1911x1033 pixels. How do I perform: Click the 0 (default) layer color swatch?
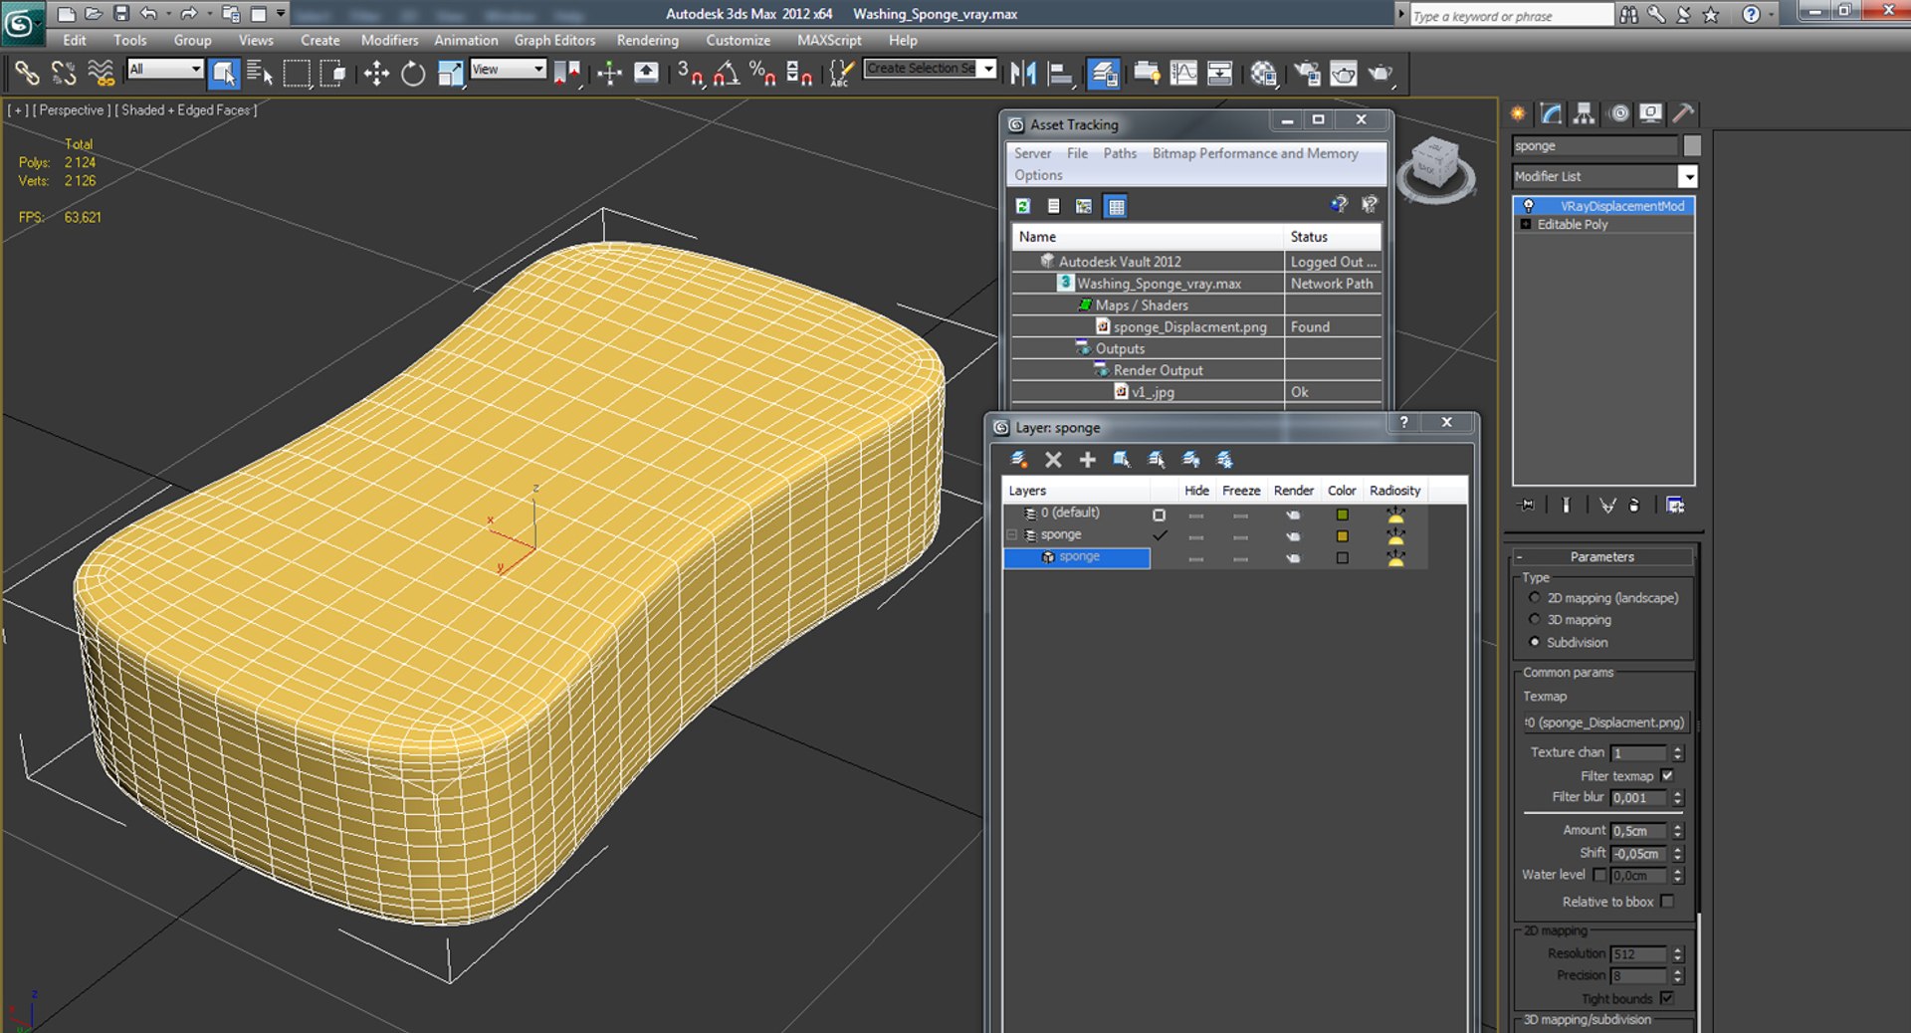point(1342,515)
